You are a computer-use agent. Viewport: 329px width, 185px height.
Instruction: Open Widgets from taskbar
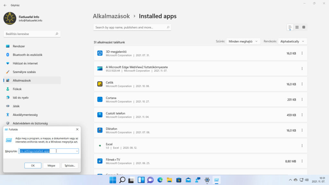pos(141,180)
